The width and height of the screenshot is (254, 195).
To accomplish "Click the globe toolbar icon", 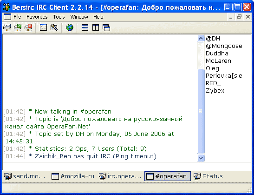I will pyautogui.click(x=70, y=27).
